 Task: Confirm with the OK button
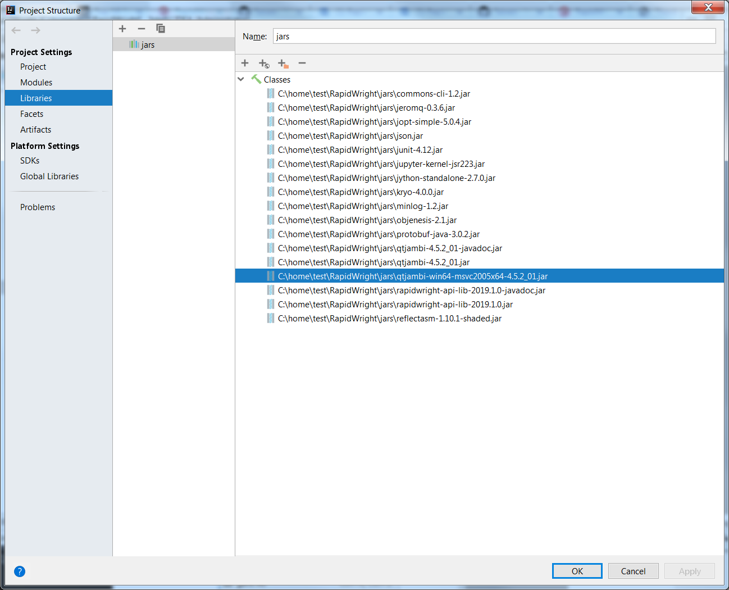coord(577,571)
